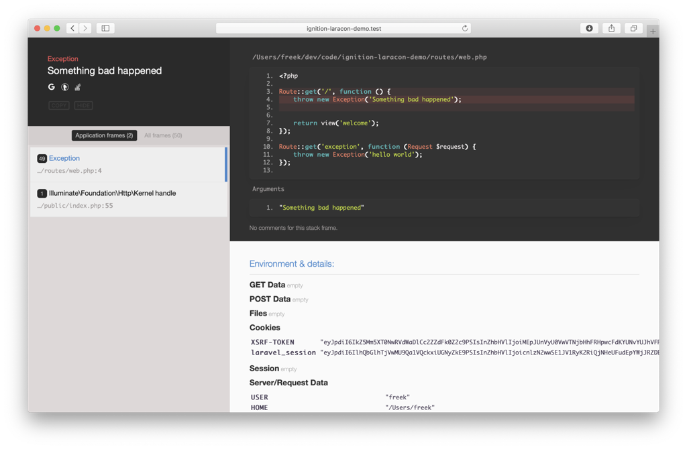Click the USER value "freek"
The image size is (687, 449).
click(x=397, y=397)
